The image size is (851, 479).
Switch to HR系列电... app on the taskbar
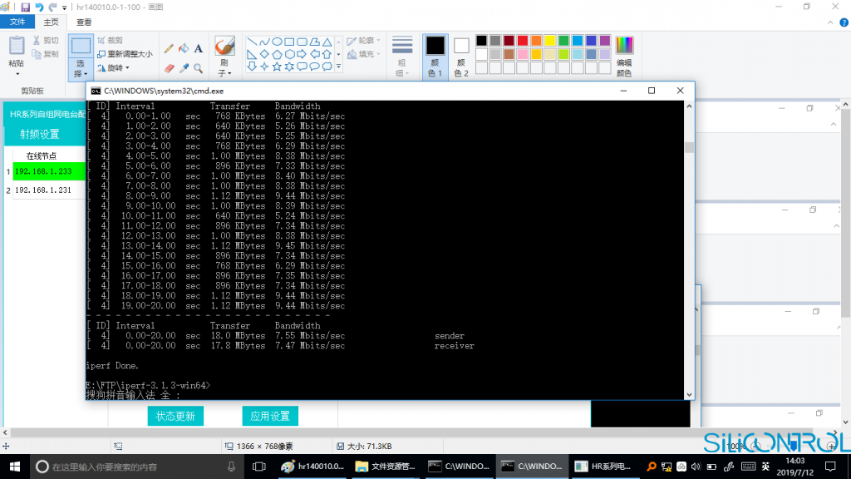pyautogui.click(x=603, y=467)
